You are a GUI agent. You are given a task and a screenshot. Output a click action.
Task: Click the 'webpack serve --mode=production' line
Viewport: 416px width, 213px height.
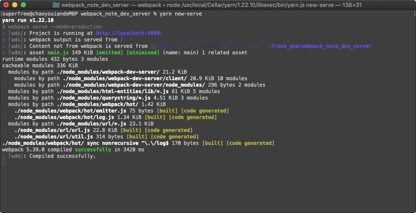pyautogui.click(x=55, y=27)
